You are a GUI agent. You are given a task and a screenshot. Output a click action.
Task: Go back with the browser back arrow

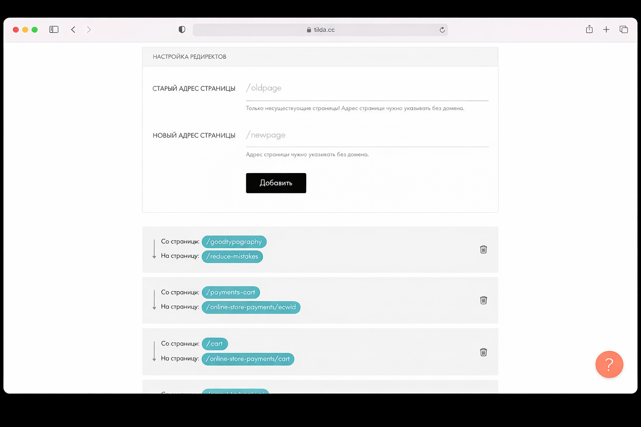click(73, 30)
